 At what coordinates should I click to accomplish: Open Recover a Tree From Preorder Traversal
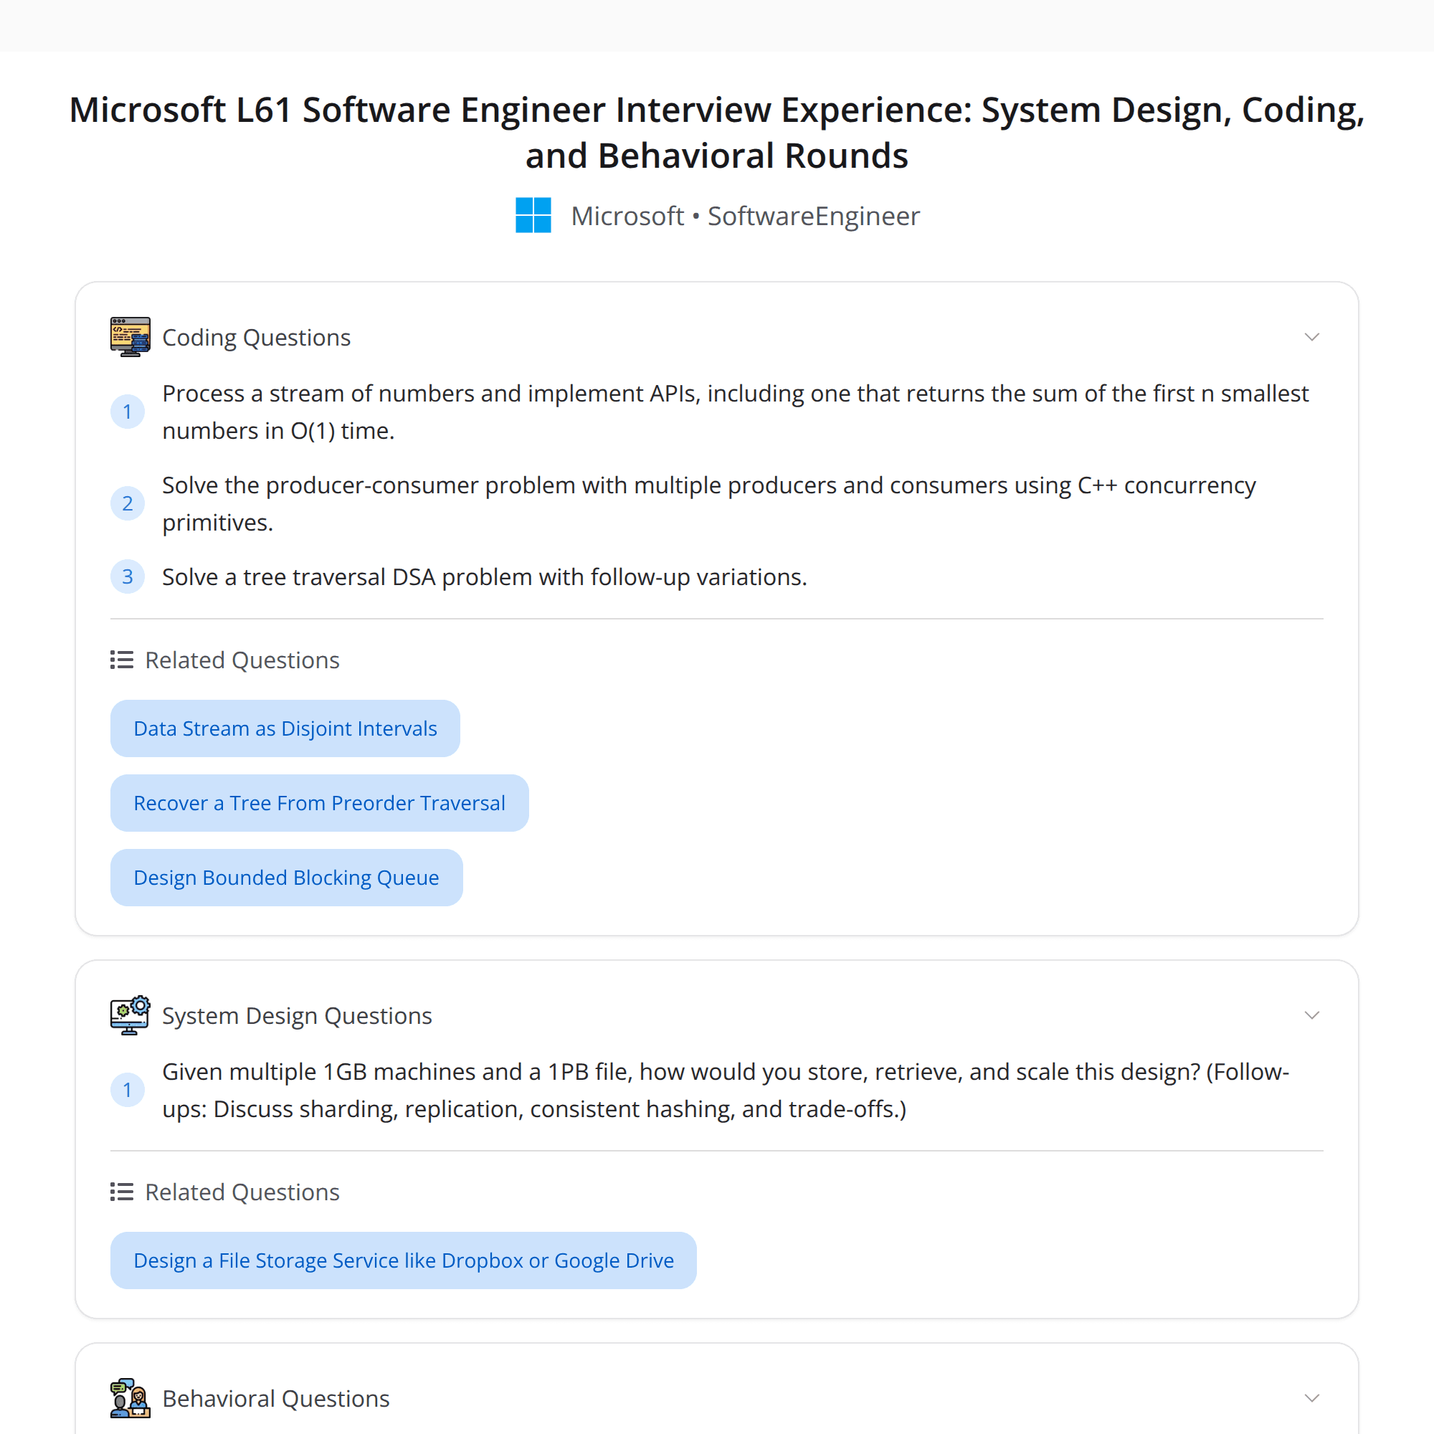pyautogui.click(x=319, y=803)
